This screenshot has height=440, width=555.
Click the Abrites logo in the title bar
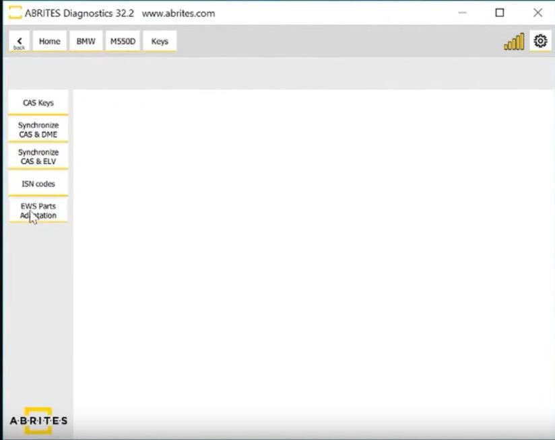point(15,13)
